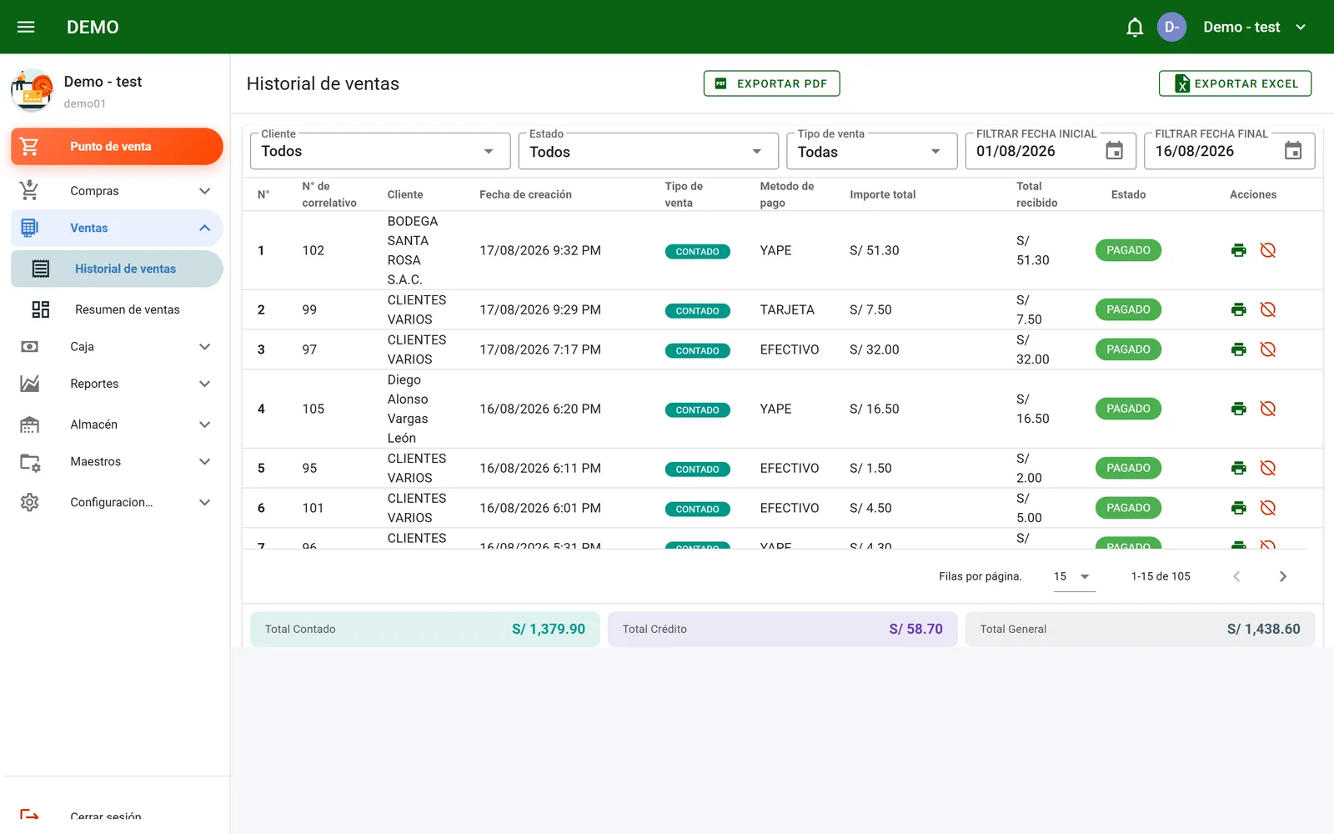
Task: Expand the Maestros menu chevron
Action: (204, 461)
